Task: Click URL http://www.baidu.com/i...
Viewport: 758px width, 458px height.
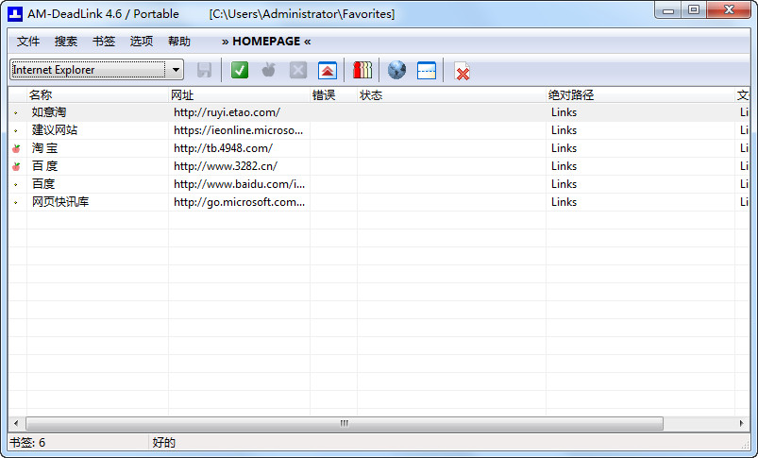Action: 239,184
